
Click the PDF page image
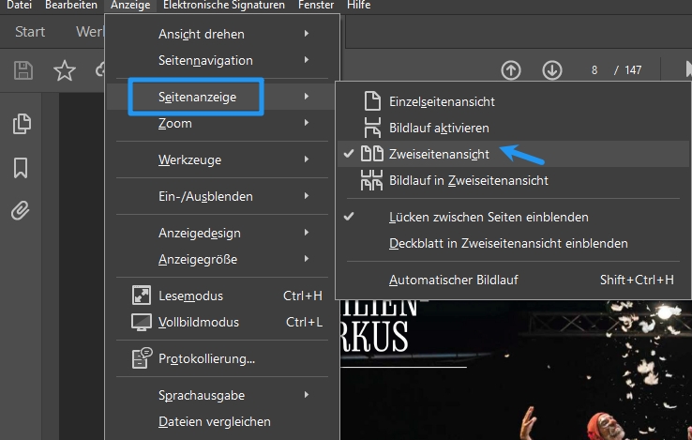coord(516,371)
